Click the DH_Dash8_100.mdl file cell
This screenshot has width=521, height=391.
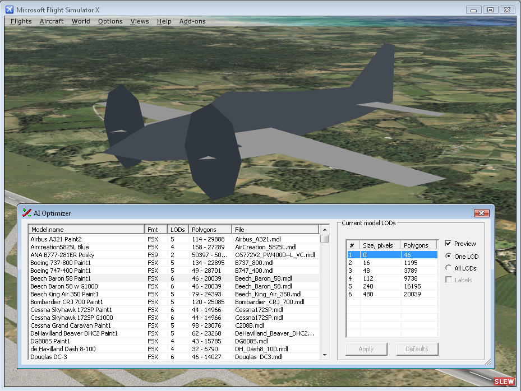(261, 349)
